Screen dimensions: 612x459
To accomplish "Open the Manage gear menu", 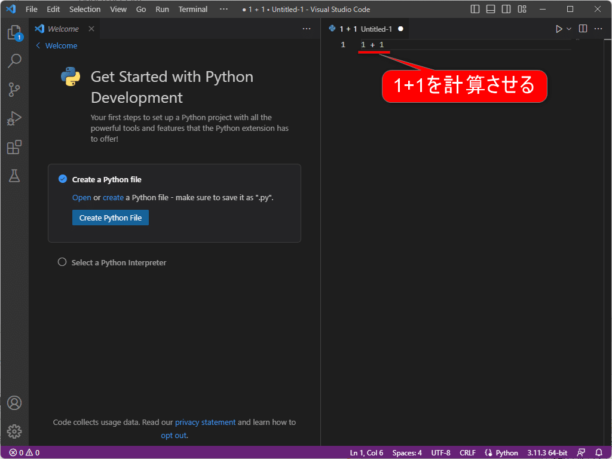I will [14, 432].
